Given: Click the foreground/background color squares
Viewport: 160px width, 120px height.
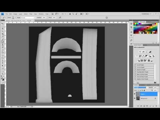Looking at the screenshot, I should [x=2, y=79].
